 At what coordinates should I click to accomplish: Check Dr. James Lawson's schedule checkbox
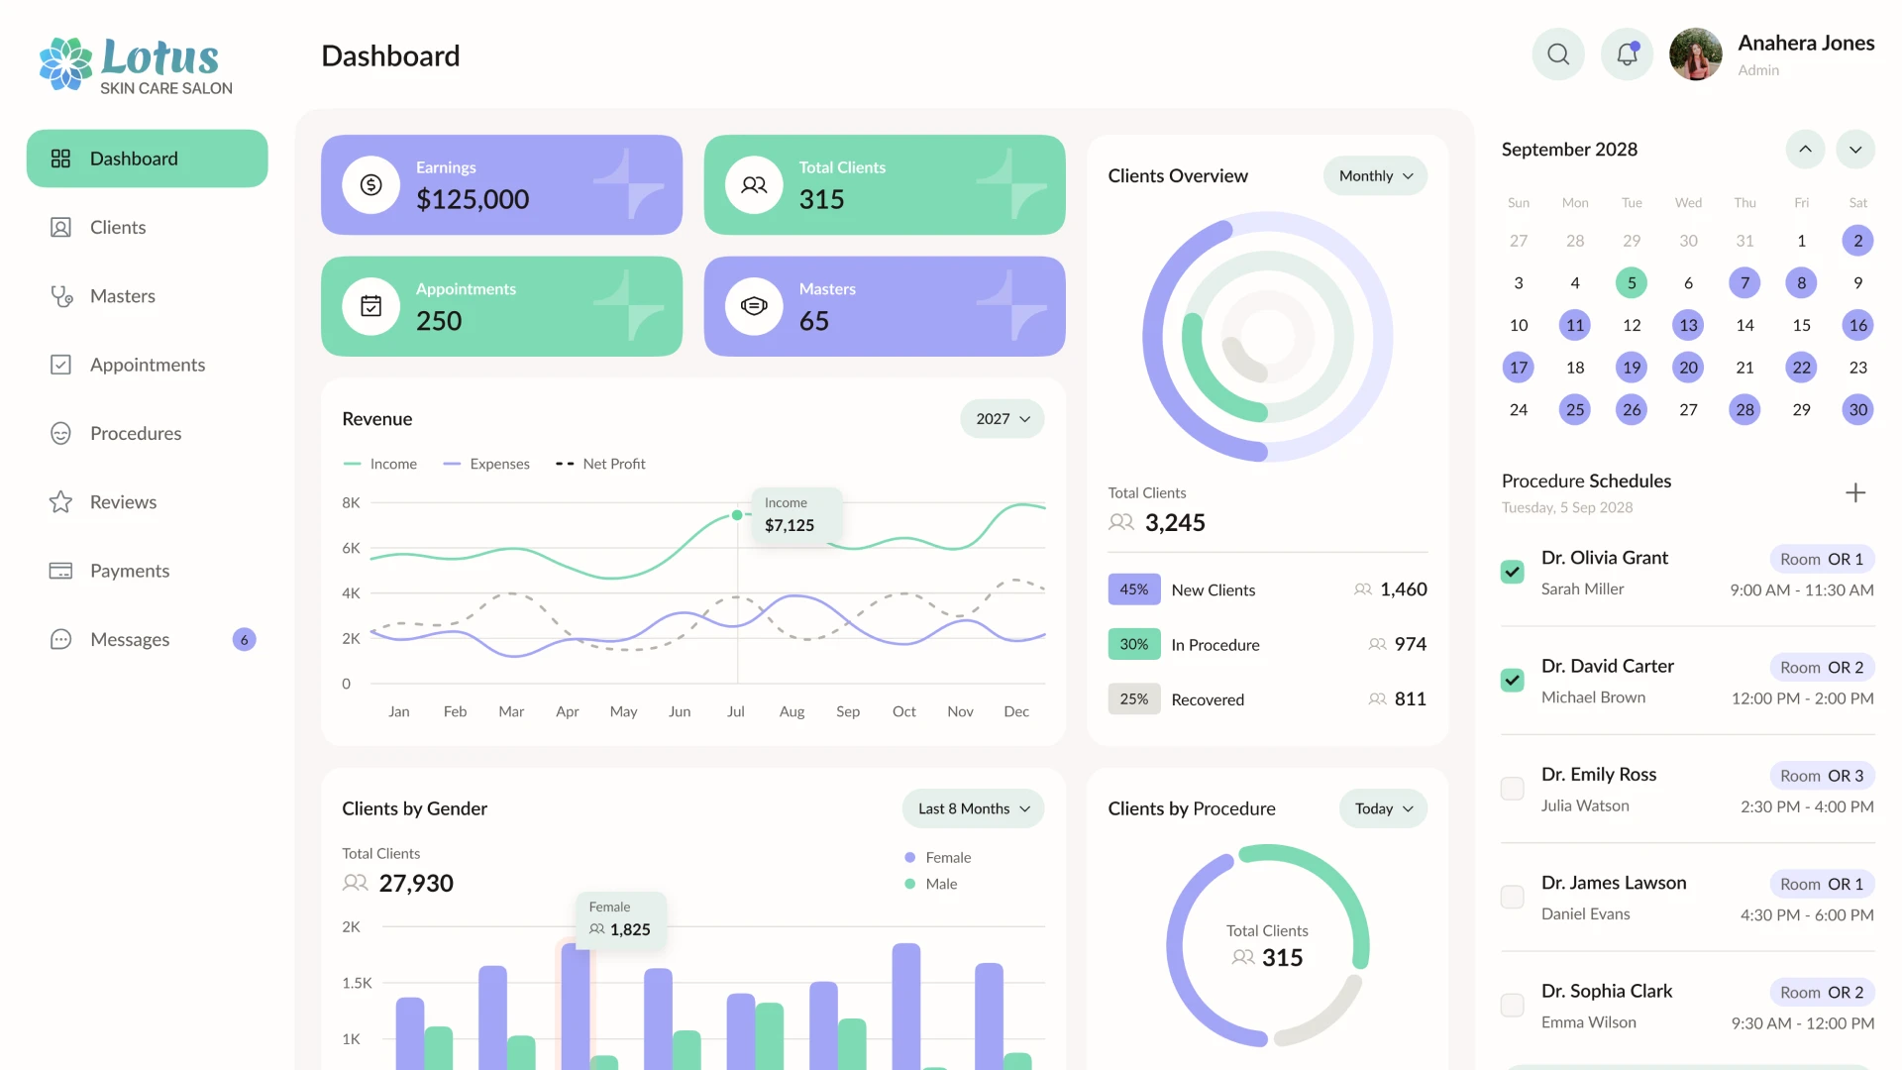[1512, 897]
